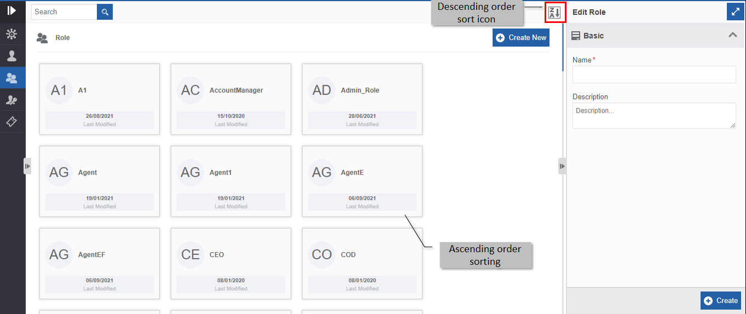Open the single user sidebar icon

tap(11, 56)
